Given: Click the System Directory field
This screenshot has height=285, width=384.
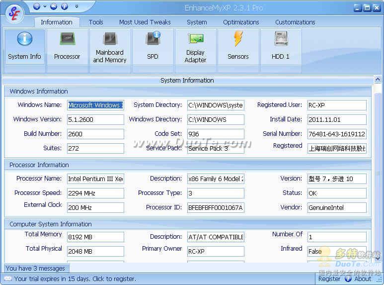Looking at the screenshot, I should 216,105.
